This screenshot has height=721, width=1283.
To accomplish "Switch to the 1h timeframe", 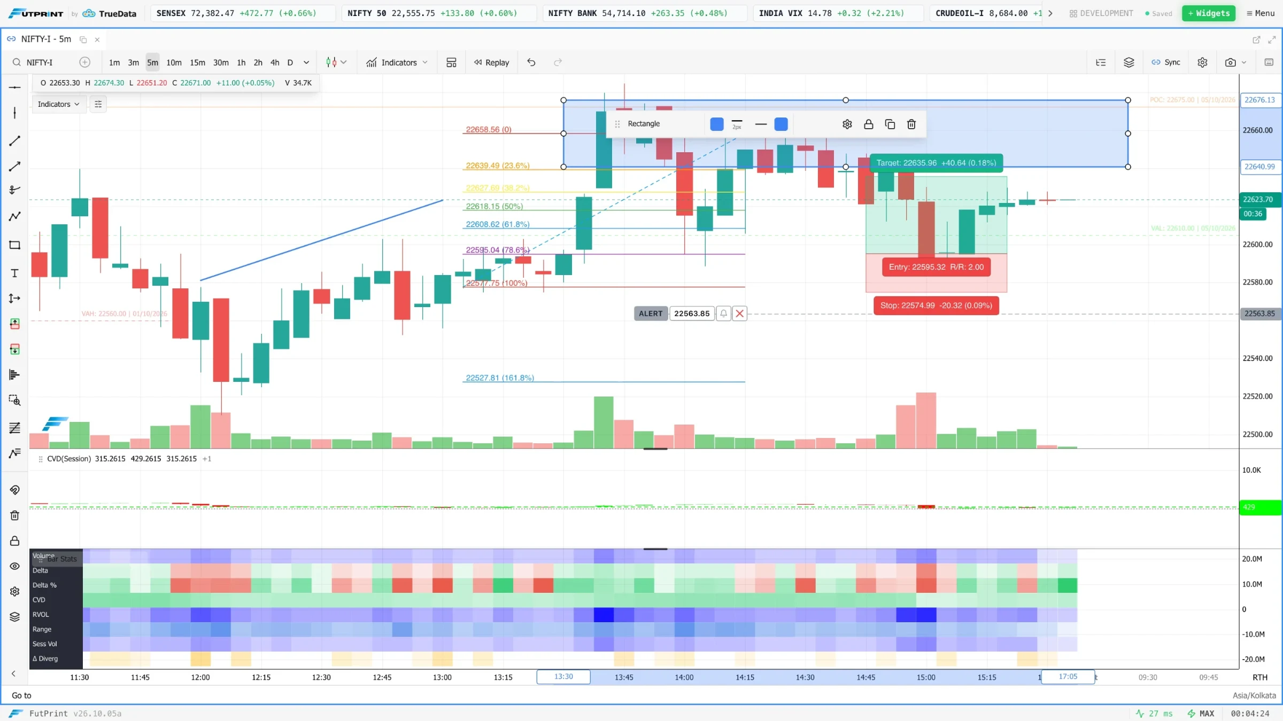I will [x=241, y=62].
